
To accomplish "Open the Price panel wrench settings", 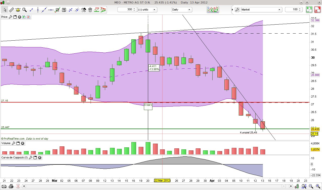I will coord(11,17).
